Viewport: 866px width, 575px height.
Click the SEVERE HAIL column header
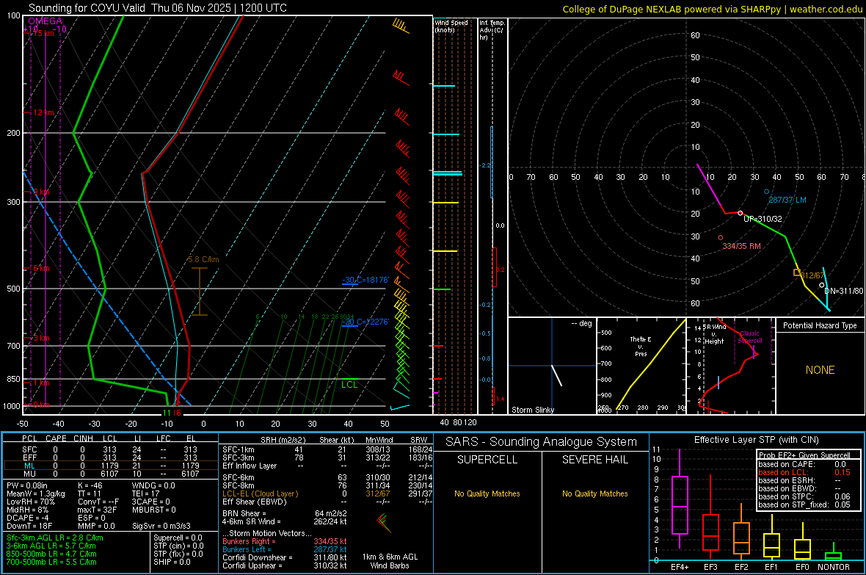click(x=594, y=460)
